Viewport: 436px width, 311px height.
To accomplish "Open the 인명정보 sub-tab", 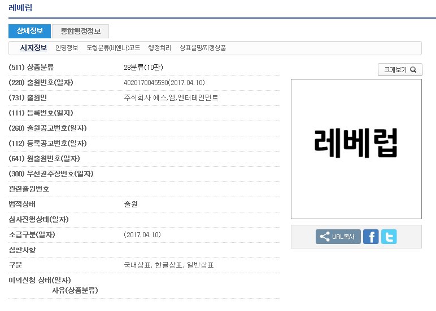I will click(x=67, y=48).
